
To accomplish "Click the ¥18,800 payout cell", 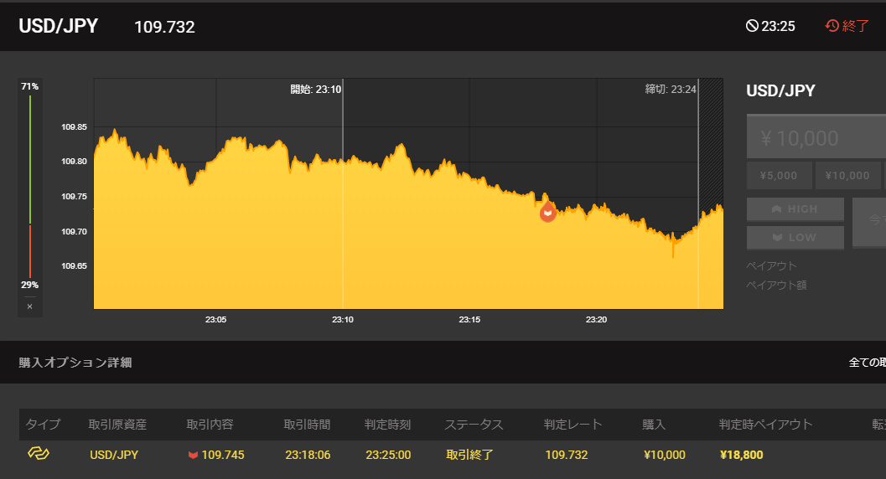I will 742,455.
